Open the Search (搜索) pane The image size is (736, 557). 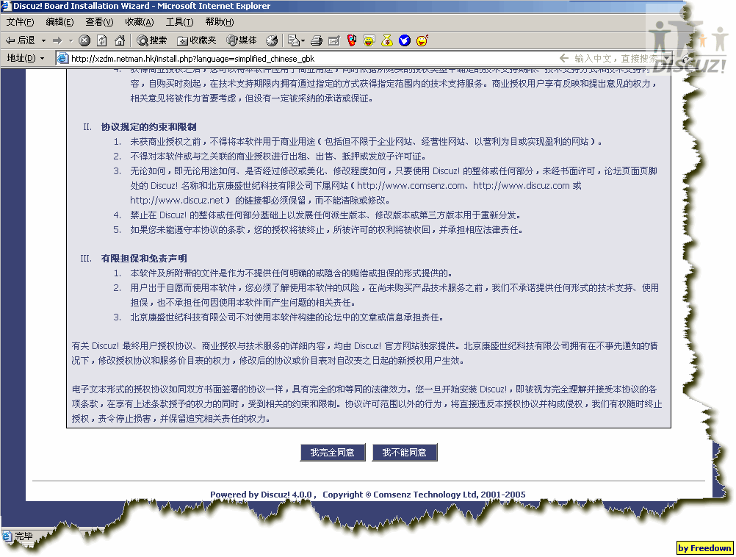click(151, 41)
